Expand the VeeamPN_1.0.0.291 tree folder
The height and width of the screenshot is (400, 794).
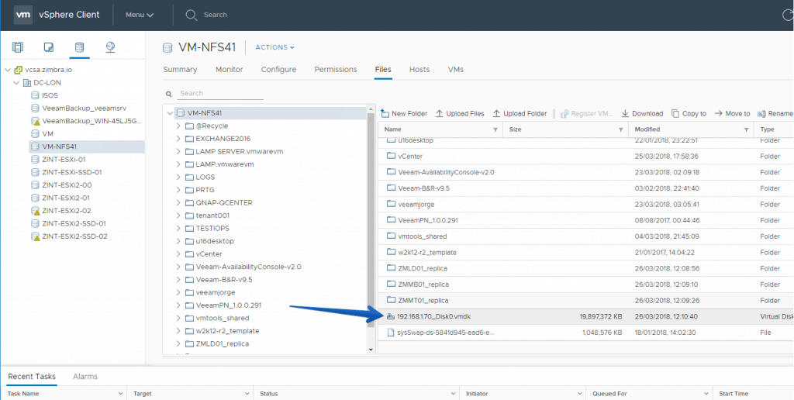click(178, 305)
